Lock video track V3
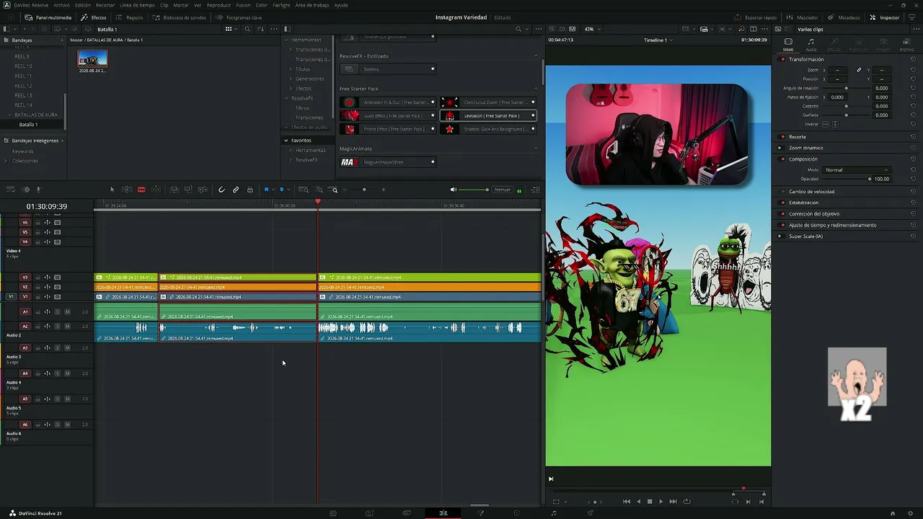This screenshot has height=519, width=923. click(37, 278)
